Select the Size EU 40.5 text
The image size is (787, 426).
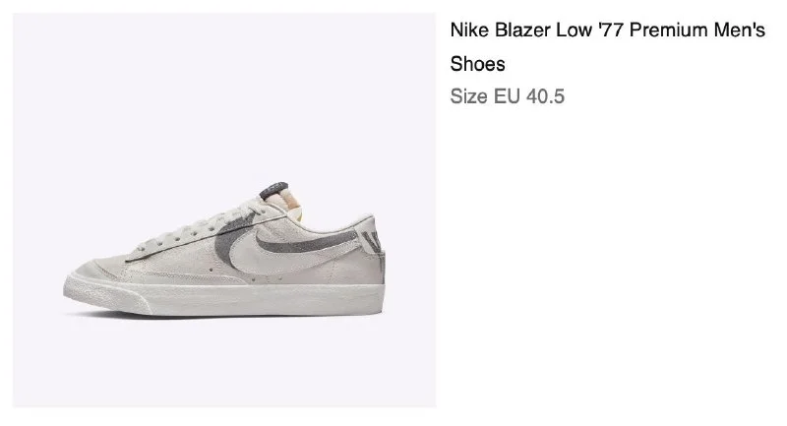(507, 96)
